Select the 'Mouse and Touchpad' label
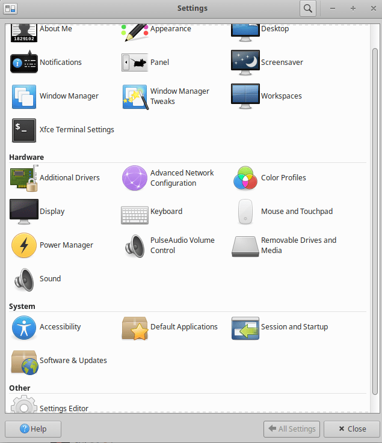Image resolution: width=382 pixels, height=443 pixels. 297,212
